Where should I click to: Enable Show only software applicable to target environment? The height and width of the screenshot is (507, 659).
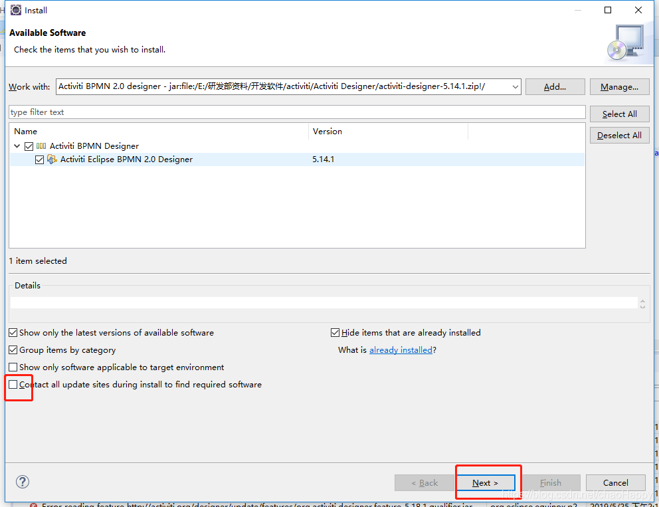tap(13, 367)
